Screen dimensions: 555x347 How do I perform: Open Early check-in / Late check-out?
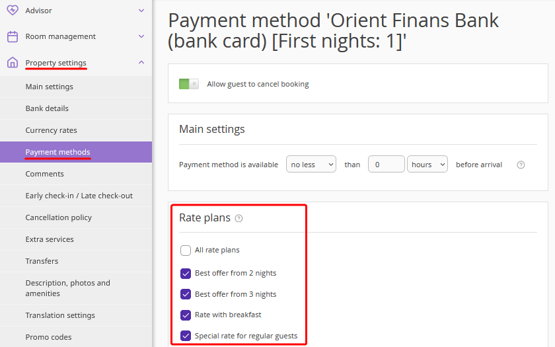(76, 196)
